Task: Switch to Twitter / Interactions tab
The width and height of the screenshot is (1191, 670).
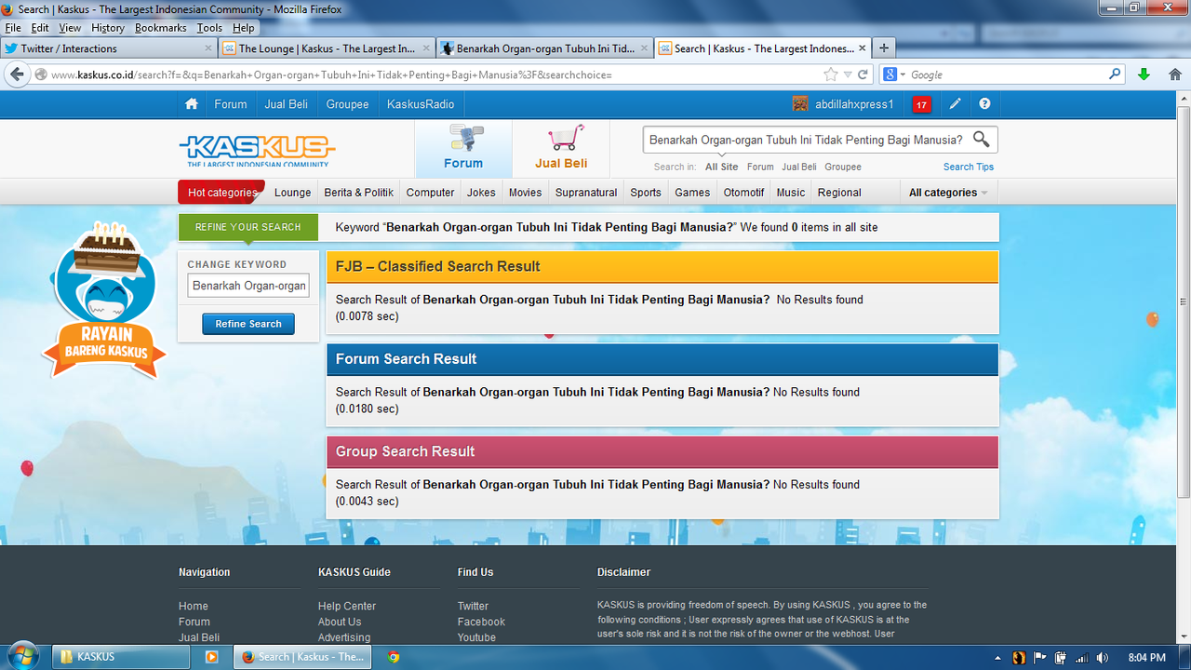Action: click(109, 48)
